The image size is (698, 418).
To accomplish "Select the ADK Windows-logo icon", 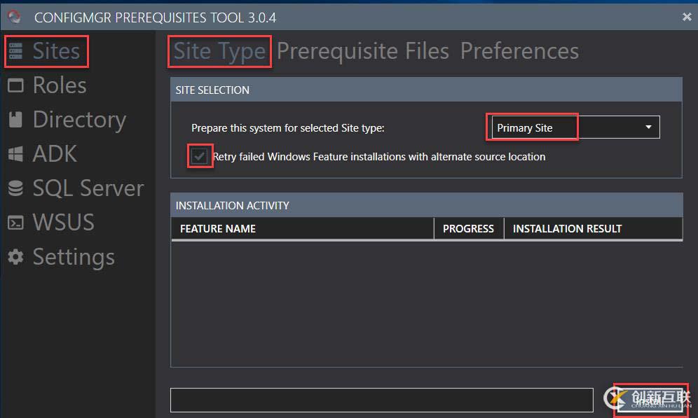I will click(16, 154).
